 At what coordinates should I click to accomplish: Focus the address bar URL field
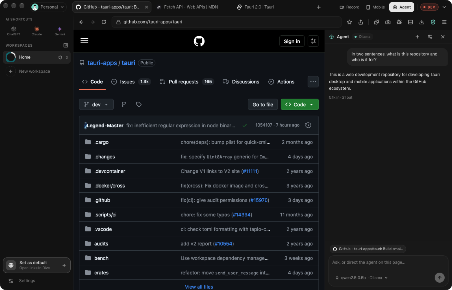227,22
